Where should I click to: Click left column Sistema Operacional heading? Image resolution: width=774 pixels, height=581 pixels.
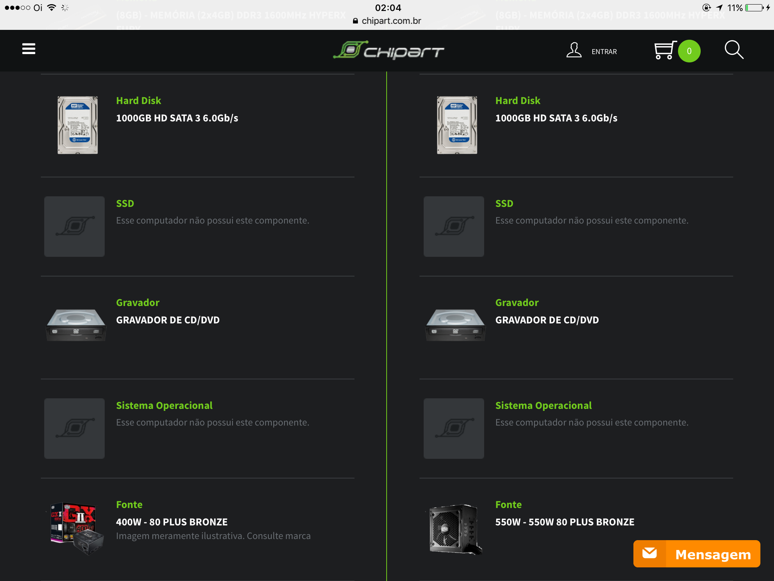[164, 405]
